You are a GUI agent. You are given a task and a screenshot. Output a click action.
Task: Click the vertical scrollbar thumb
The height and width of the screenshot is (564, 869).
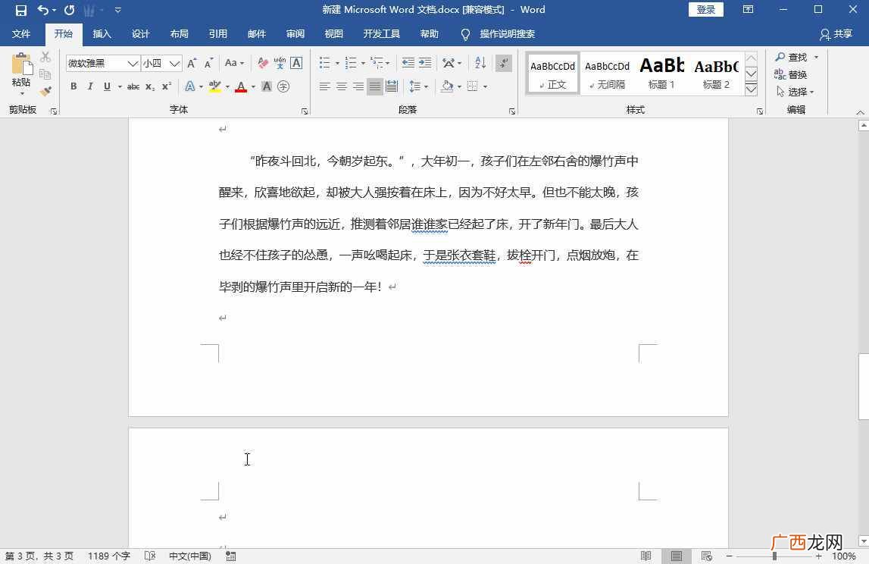(864, 386)
